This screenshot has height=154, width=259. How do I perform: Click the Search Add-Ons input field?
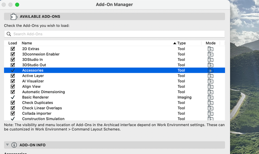[115, 34]
